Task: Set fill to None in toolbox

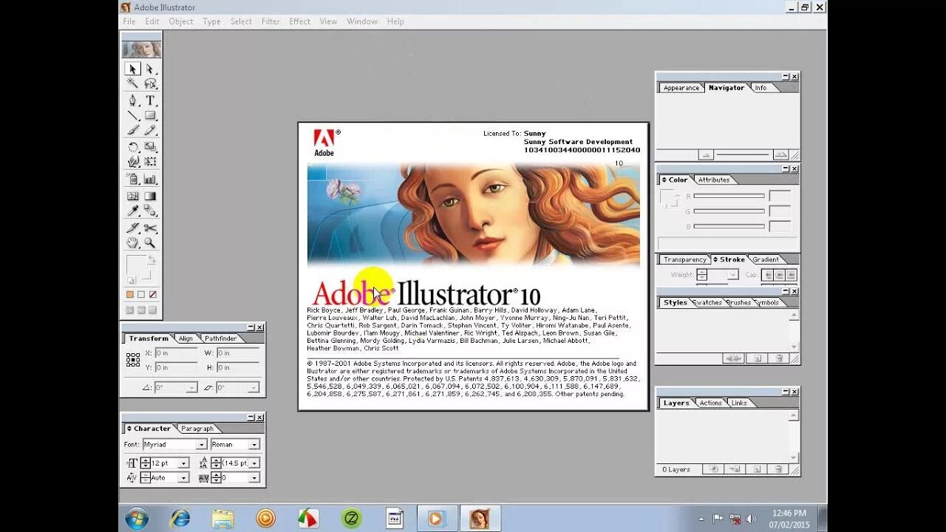Action: coord(153,294)
